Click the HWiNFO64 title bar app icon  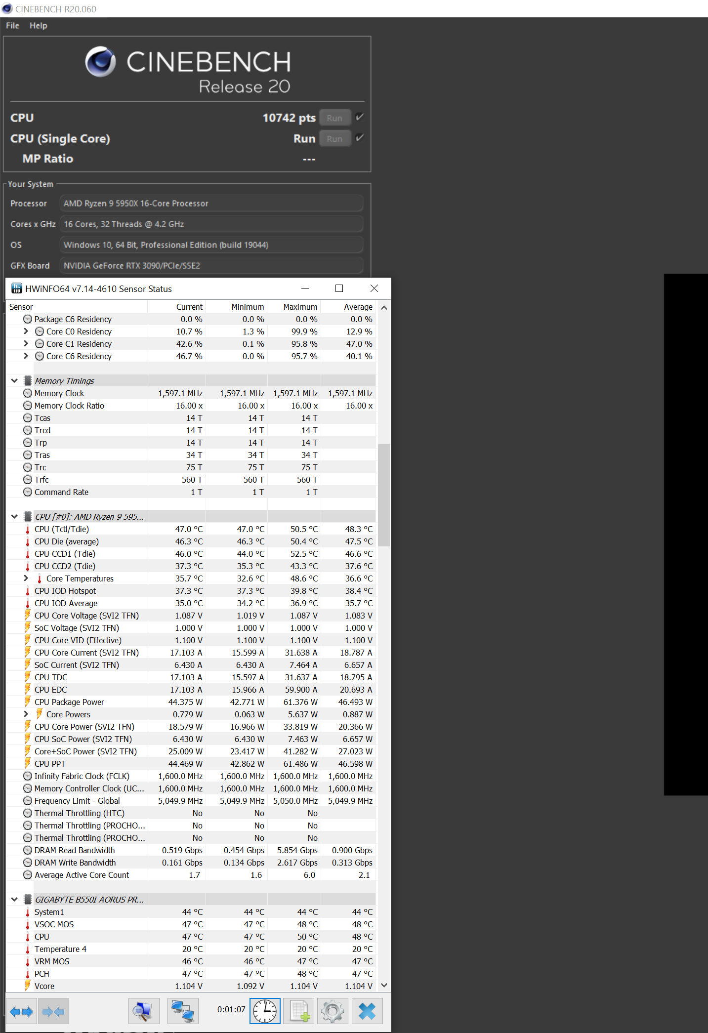click(x=17, y=289)
